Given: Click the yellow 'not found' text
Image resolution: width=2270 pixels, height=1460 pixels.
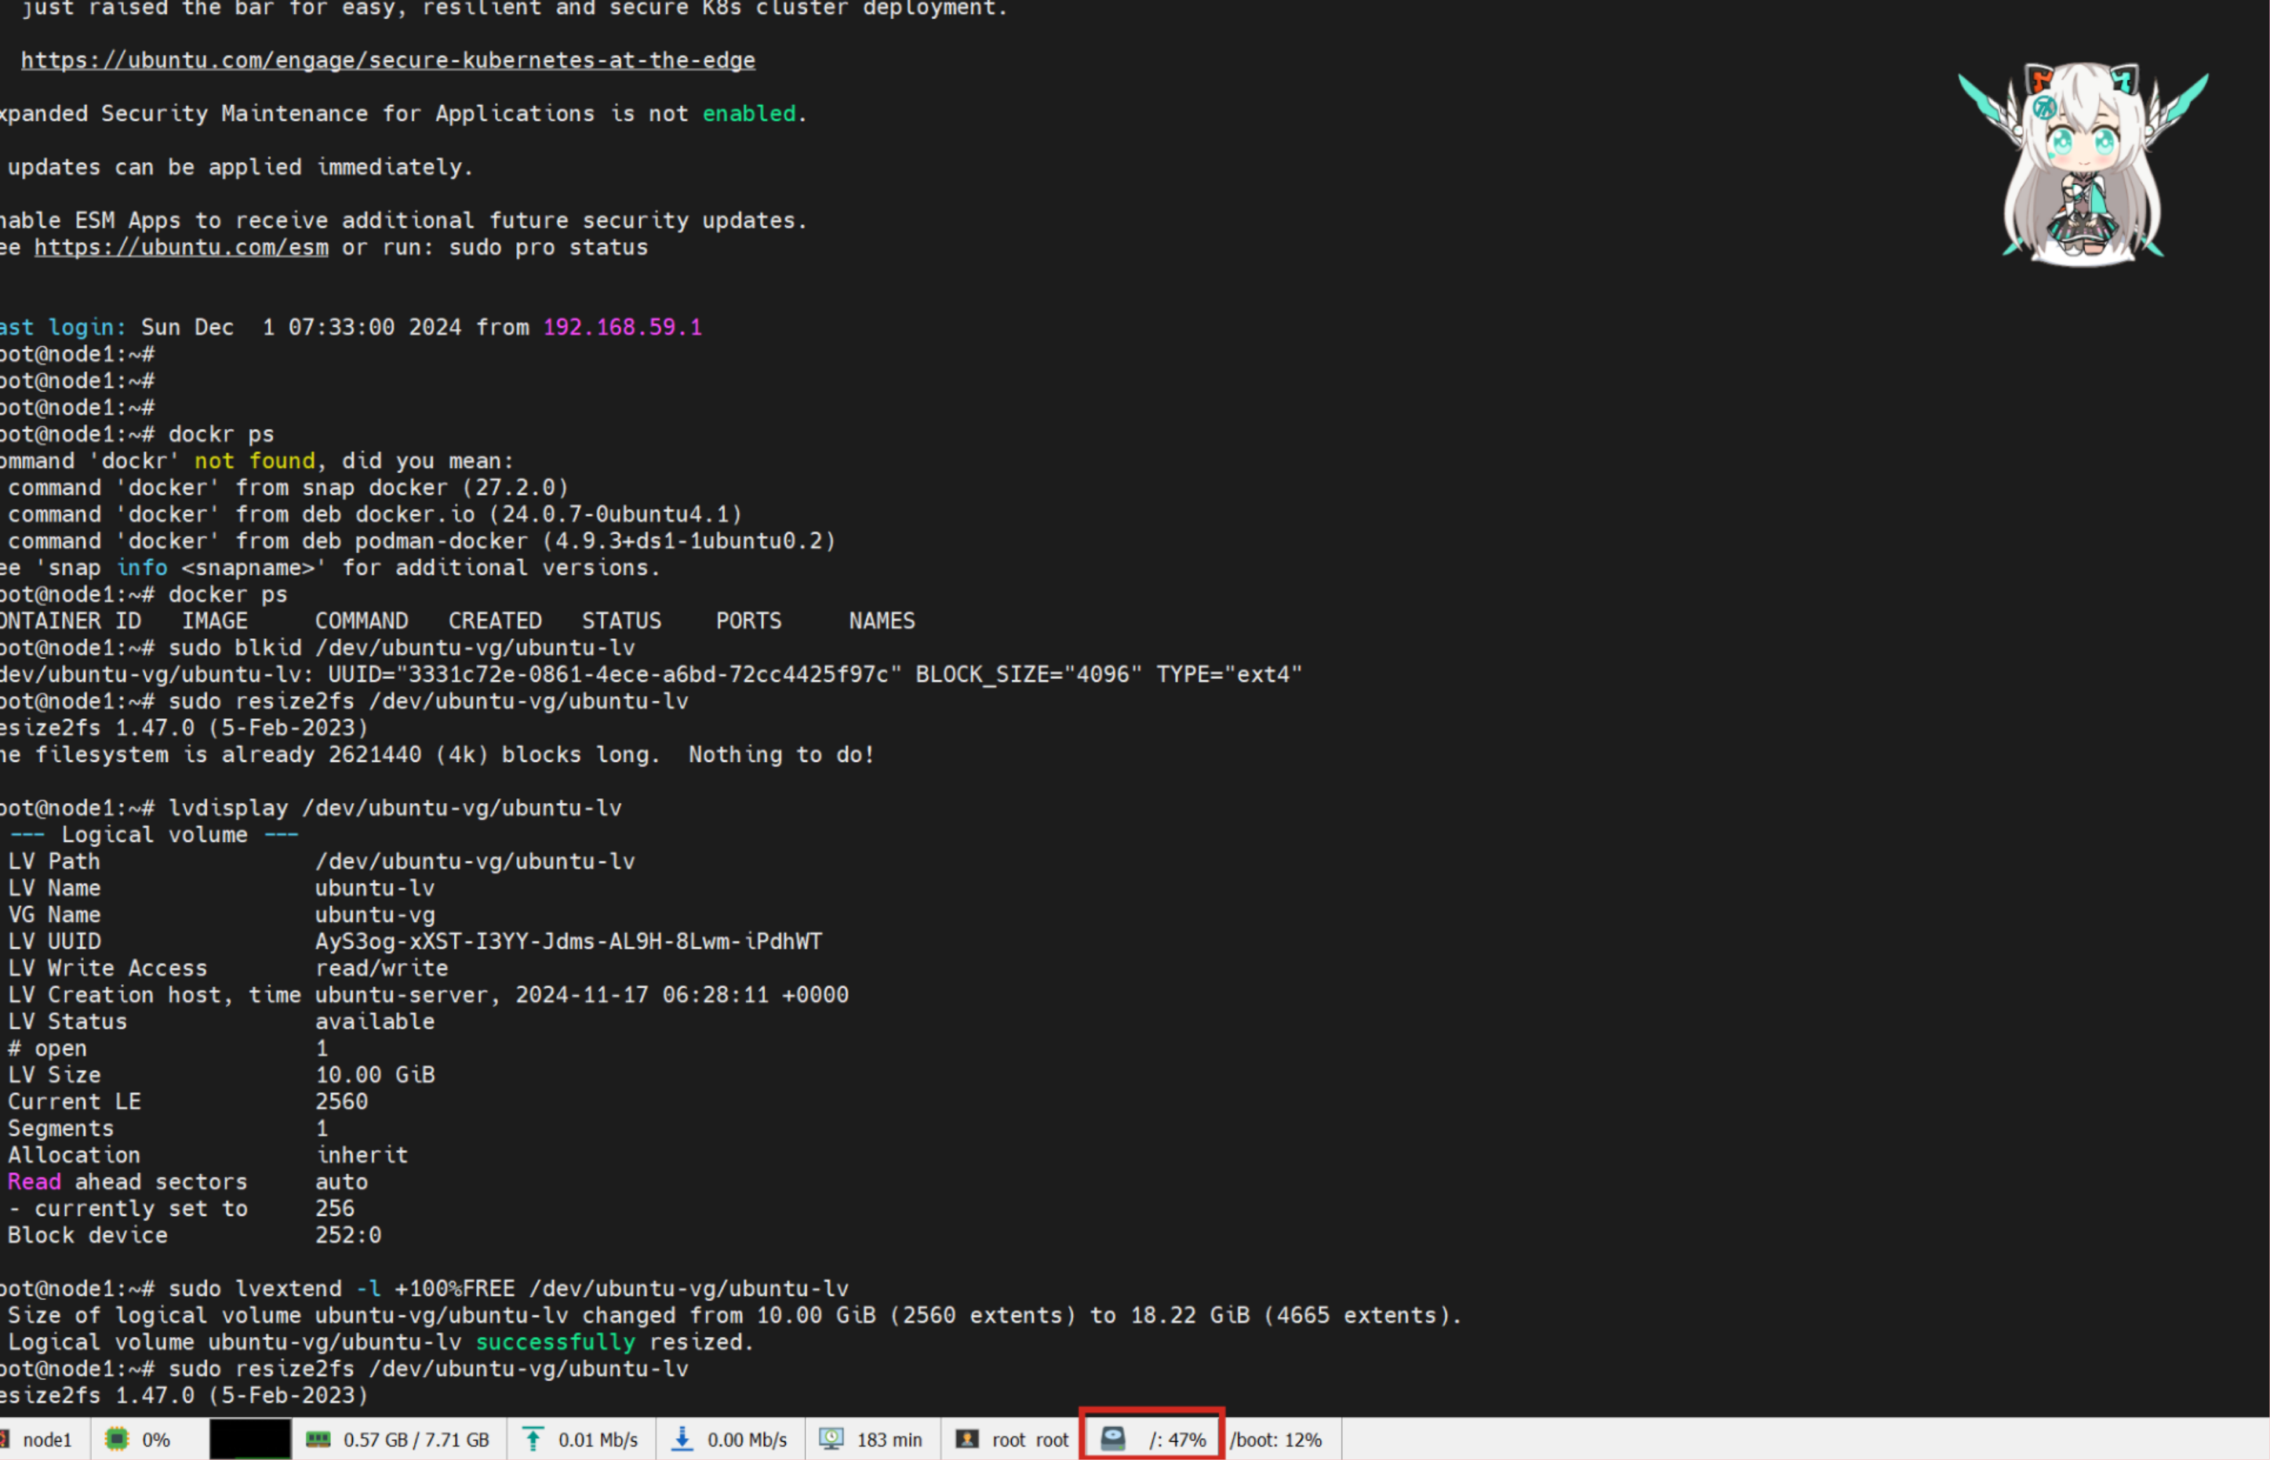Looking at the screenshot, I should 254,461.
